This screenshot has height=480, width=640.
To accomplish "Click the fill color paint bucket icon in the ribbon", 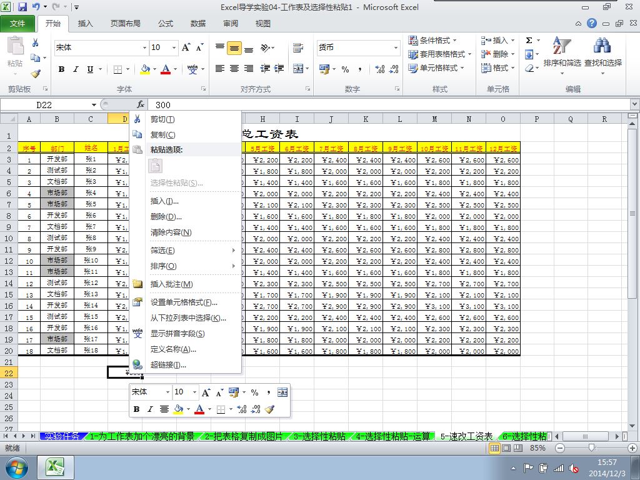I will pos(145,69).
